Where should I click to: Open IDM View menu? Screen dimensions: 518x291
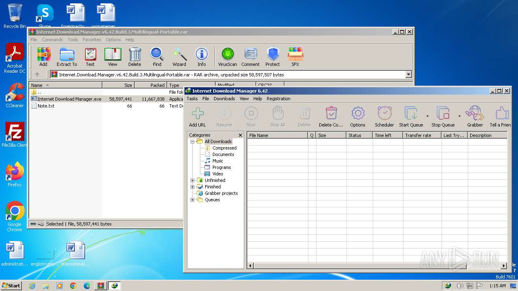click(244, 99)
